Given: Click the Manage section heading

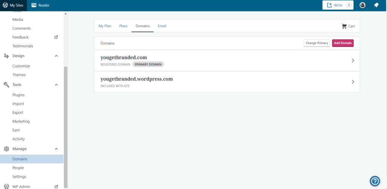Looking at the screenshot, I should pyautogui.click(x=19, y=149).
